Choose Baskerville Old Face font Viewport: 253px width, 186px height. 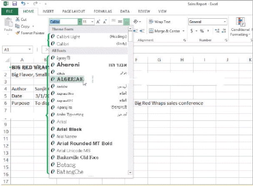[x=89, y=157]
